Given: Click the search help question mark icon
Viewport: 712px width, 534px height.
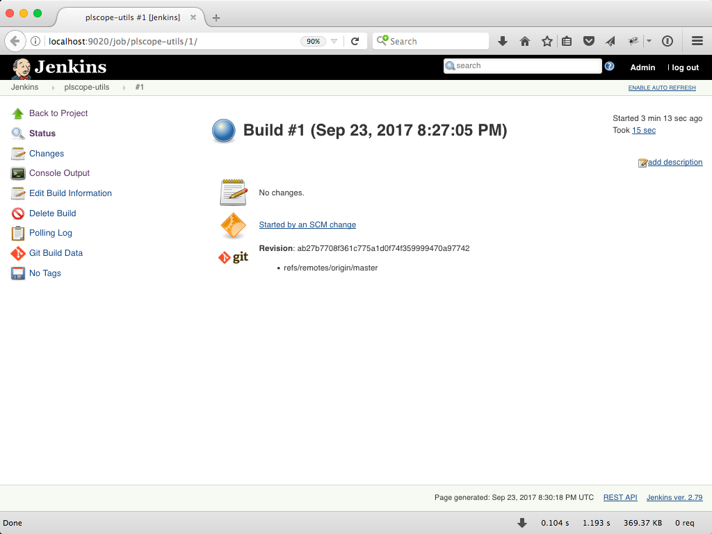Looking at the screenshot, I should point(609,66).
